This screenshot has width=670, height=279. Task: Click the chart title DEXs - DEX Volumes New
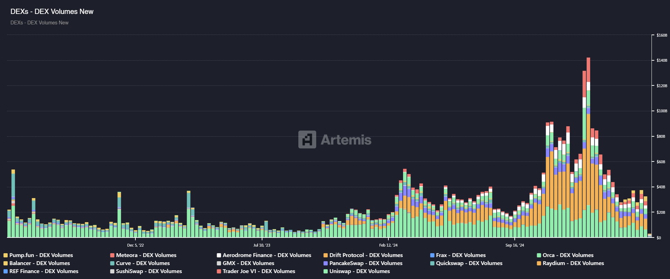[x=52, y=12]
